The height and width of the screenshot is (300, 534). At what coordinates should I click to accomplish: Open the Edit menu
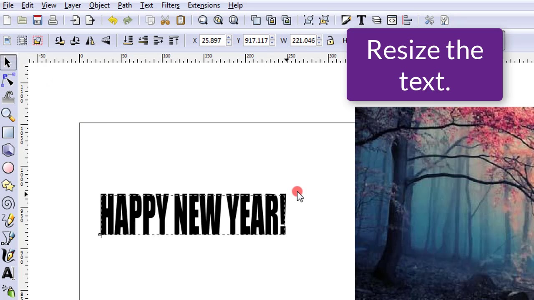[x=28, y=5]
